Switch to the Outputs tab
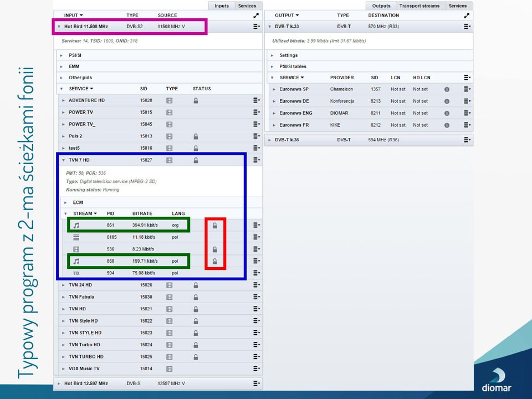Viewport: 532px width, 399px height. [381, 6]
